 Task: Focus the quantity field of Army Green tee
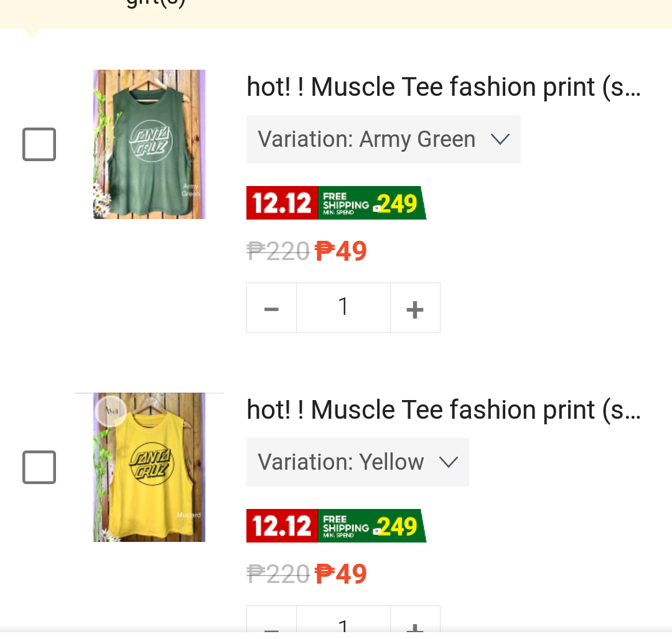tap(343, 308)
